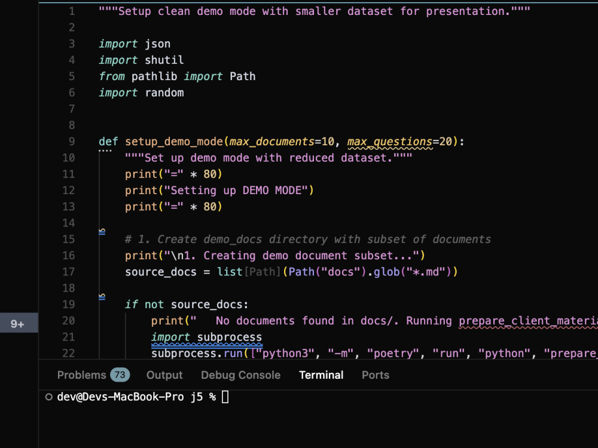Click the terminal prompt text 'dev@Devs-MacBook-Pro'
This screenshot has height=448, width=598.
120,397
